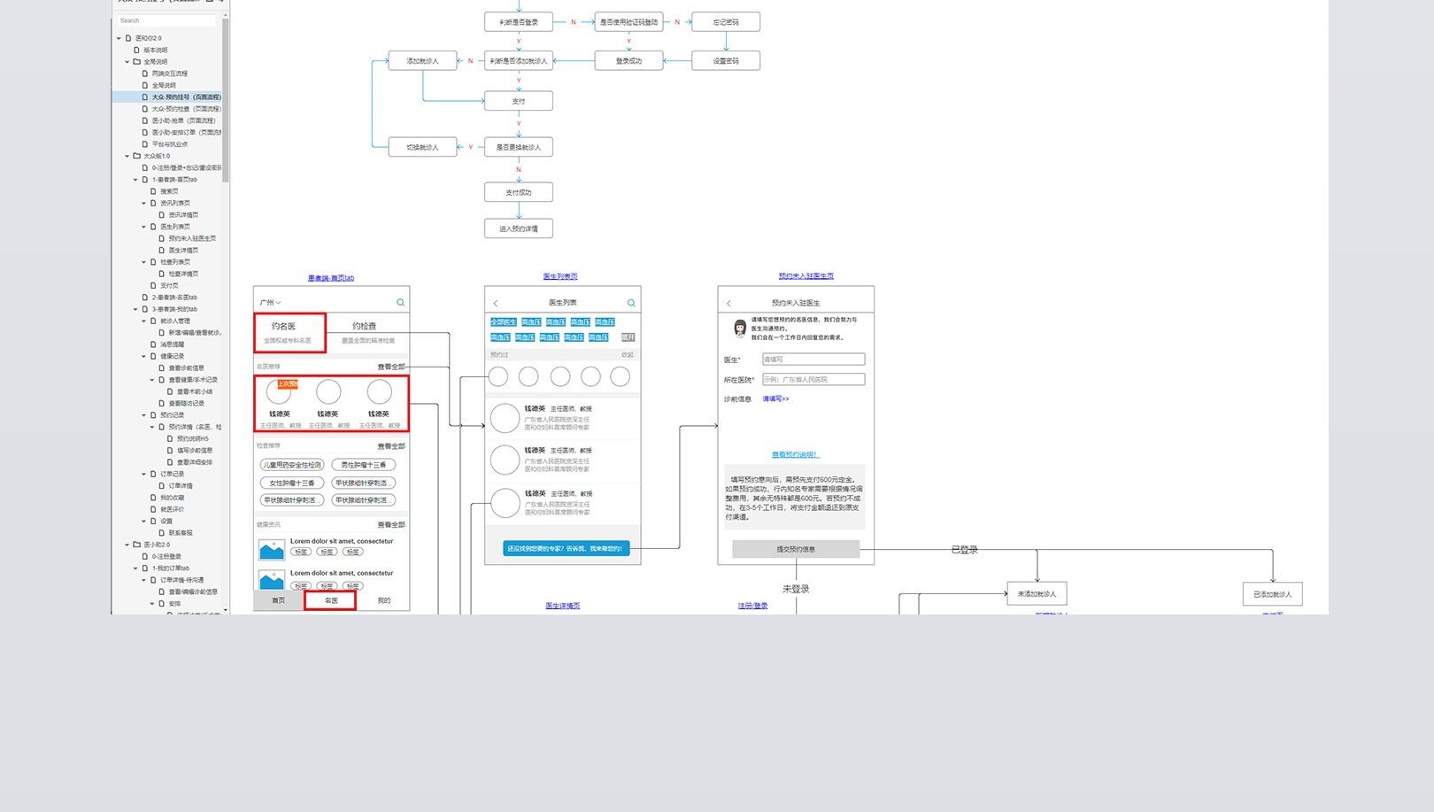
Task: Collapse the 大众版1.0 folder
Action: click(127, 156)
